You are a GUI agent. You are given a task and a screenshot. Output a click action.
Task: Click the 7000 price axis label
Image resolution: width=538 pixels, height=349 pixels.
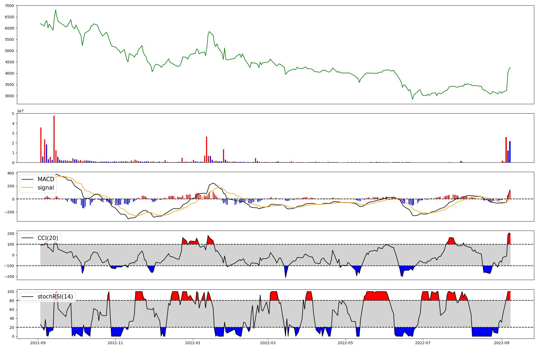tap(9, 6)
